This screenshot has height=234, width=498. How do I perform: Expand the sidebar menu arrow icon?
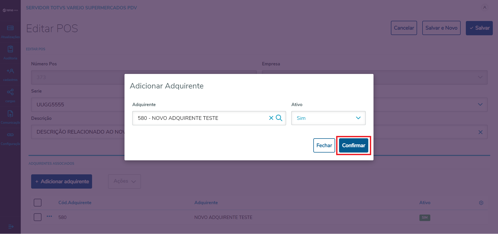(x=11, y=227)
